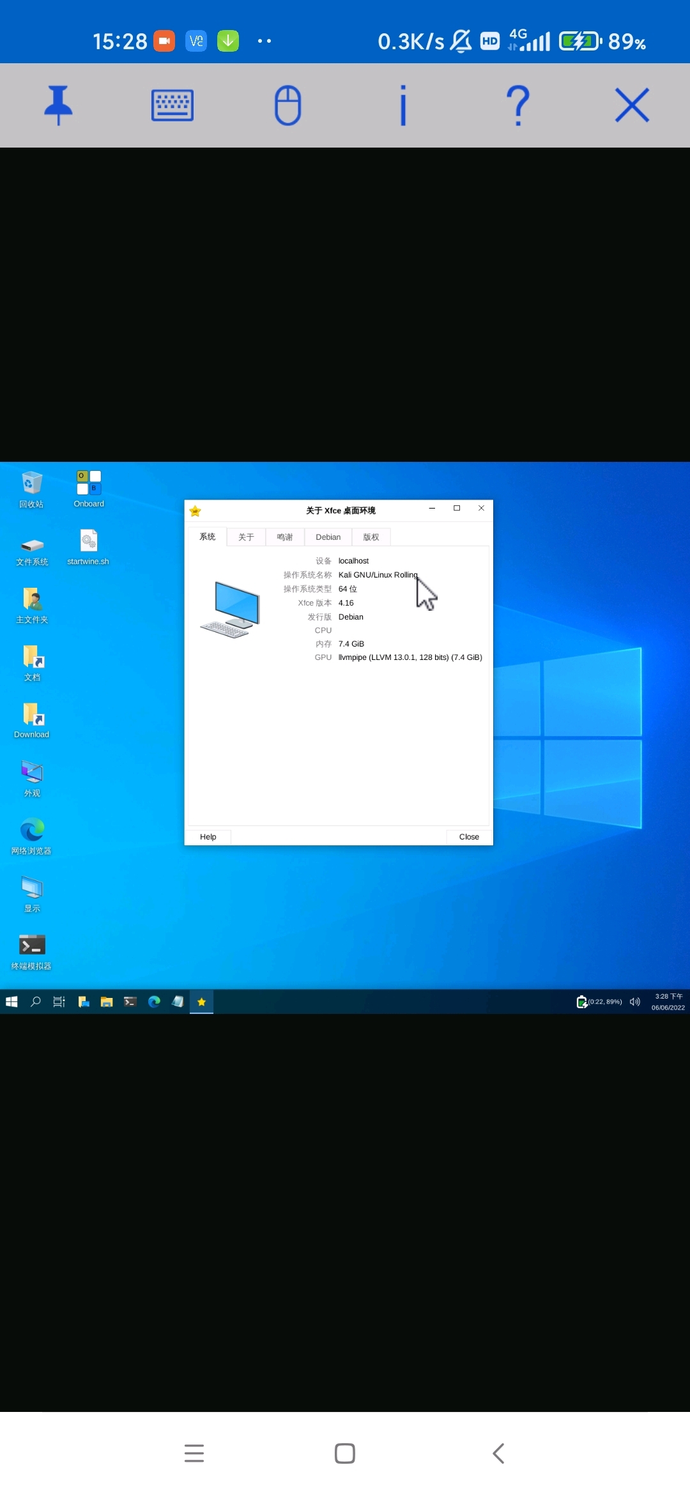Open connection info via the 'i' icon

click(x=403, y=105)
